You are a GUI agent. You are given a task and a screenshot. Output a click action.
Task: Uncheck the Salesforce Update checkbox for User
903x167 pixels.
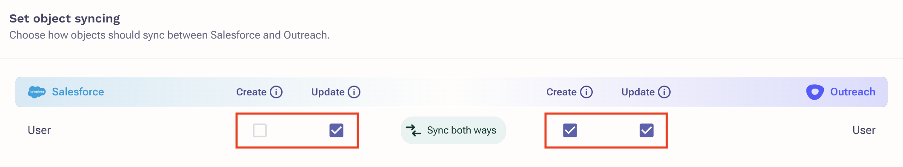tap(336, 130)
